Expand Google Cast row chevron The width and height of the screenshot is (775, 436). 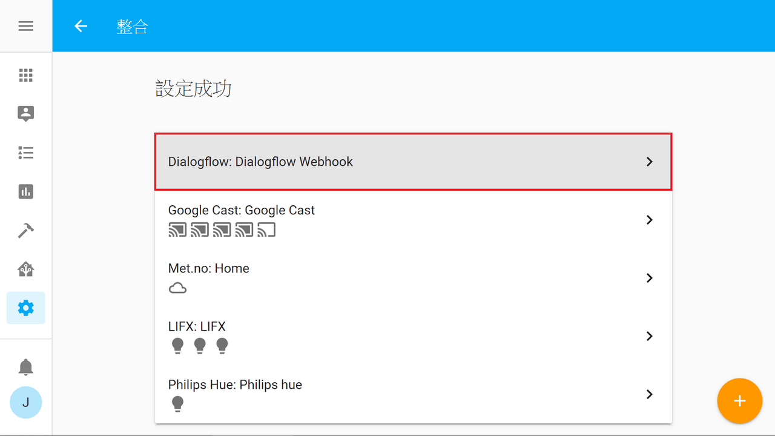649,220
